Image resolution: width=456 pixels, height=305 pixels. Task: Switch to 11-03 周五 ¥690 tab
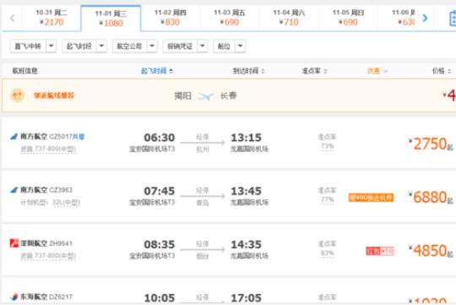(230, 18)
